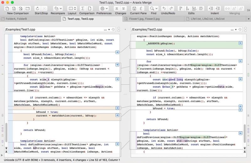Click left 'current = matchAction(current, bStop);' line
The height and width of the screenshot is (163, 251).
point(66,116)
